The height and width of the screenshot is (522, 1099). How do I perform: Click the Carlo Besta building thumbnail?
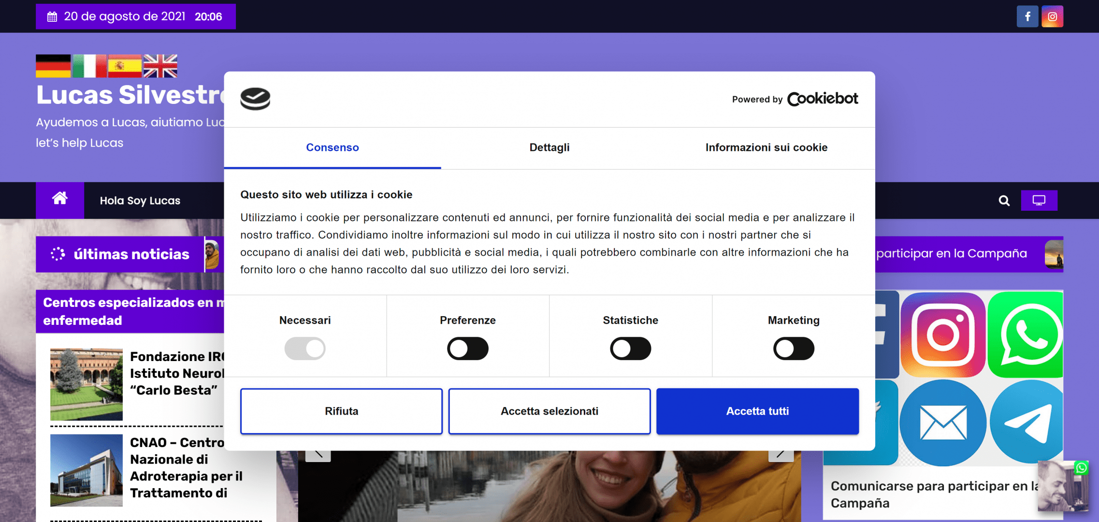click(x=87, y=384)
